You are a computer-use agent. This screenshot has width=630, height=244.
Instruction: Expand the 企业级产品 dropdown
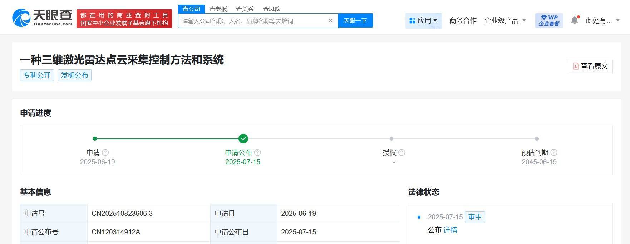pyautogui.click(x=505, y=21)
